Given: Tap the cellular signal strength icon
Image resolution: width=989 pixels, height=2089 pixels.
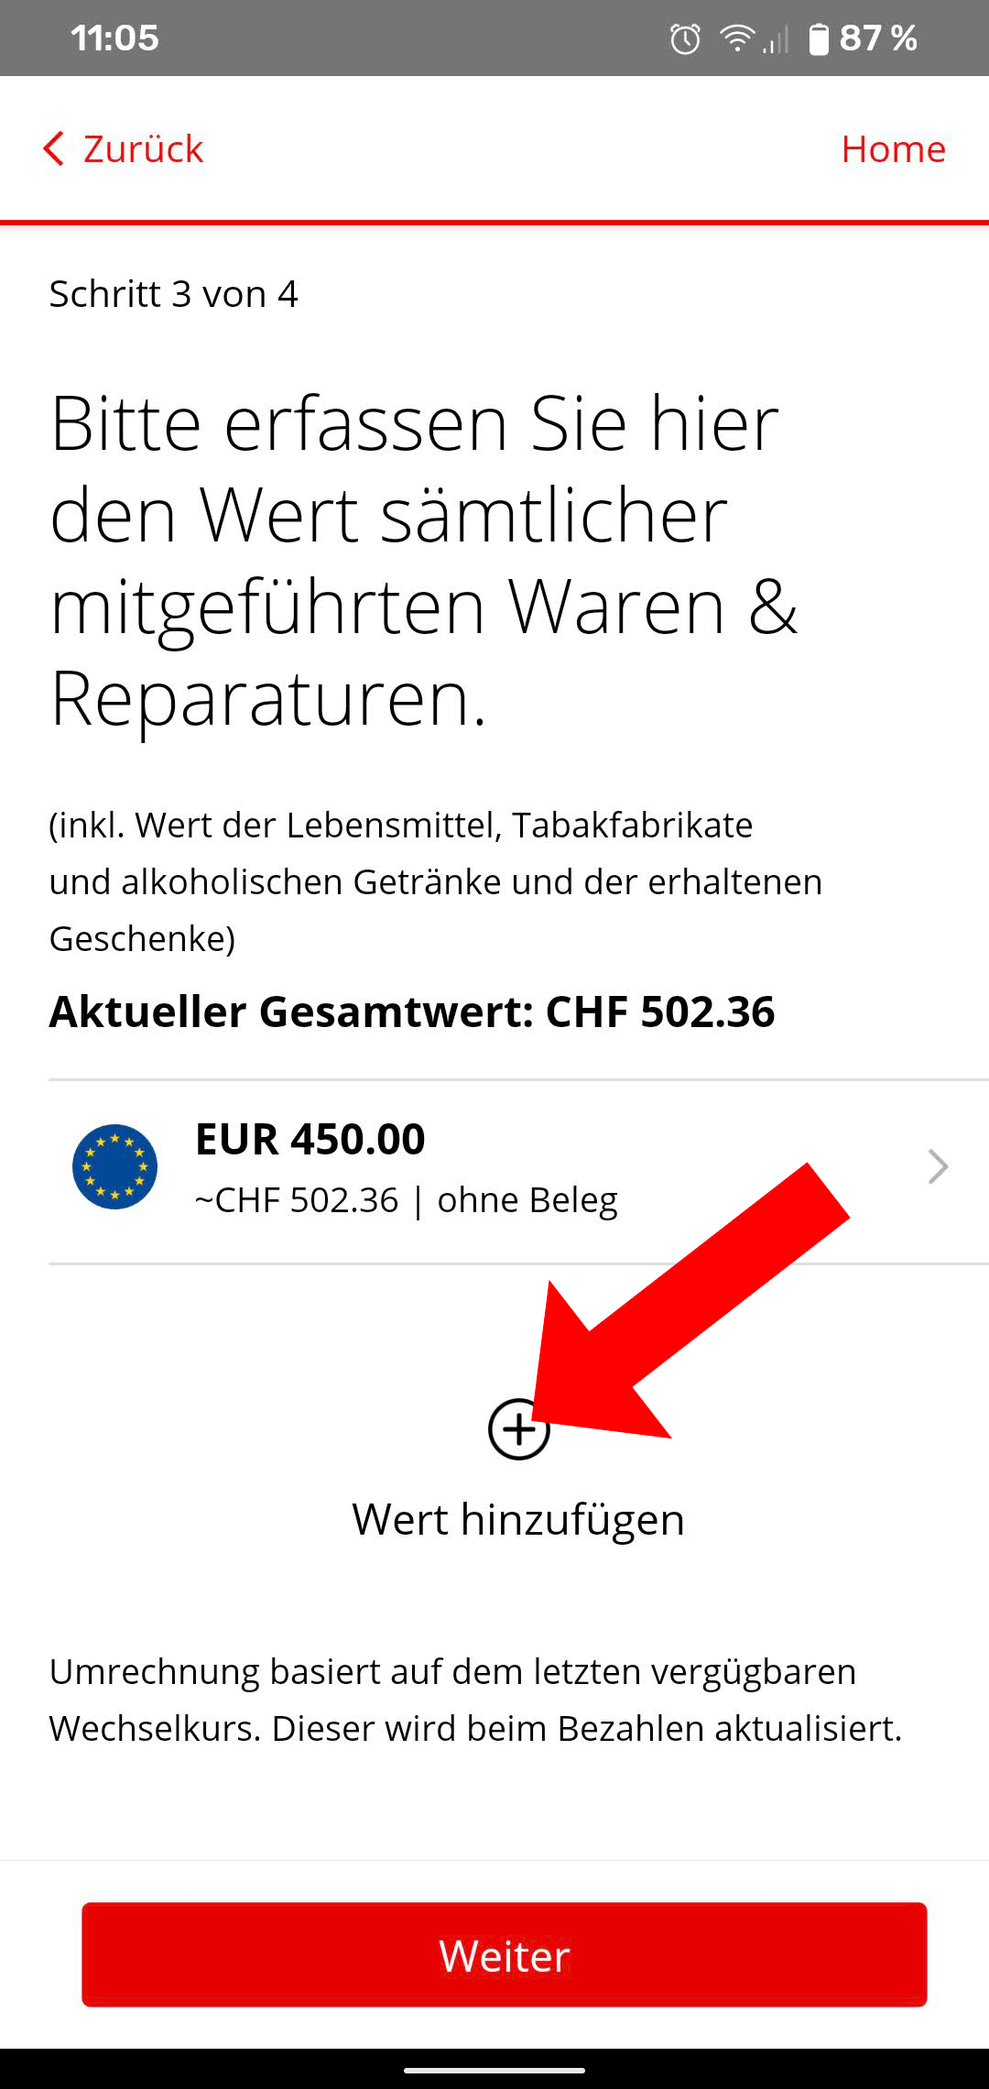Looking at the screenshot, I should point(776,40).
